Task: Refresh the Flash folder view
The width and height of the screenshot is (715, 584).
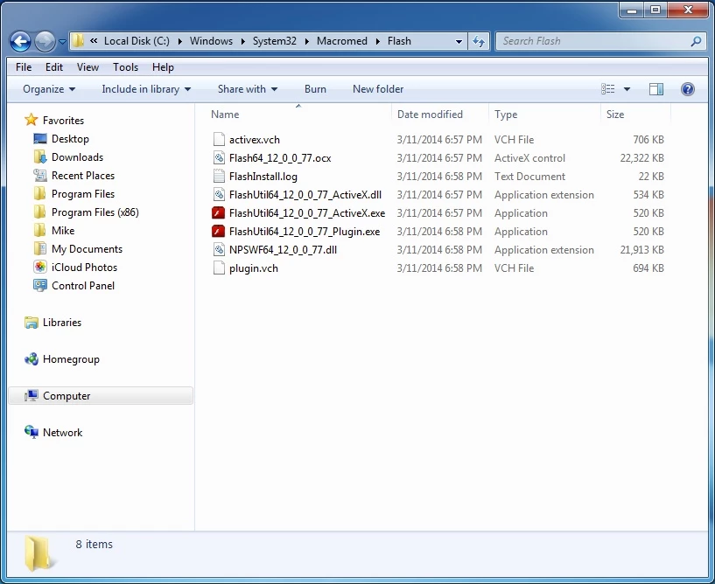Action: pos(479,41)
